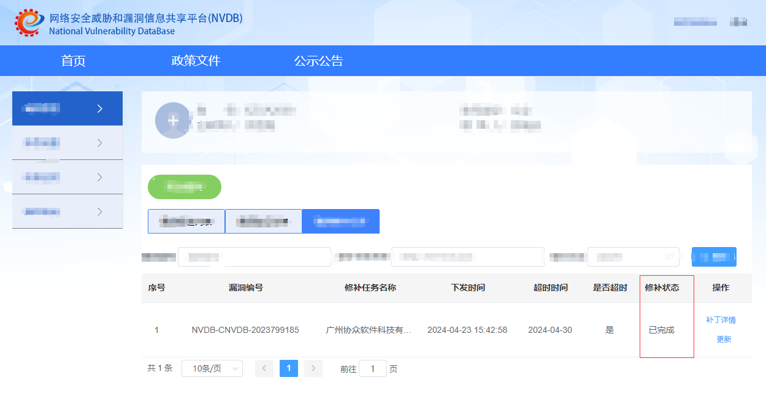Screen dimensions: 766x415
Task: Click the blue search button beside filters
Action: pos(714,257)
